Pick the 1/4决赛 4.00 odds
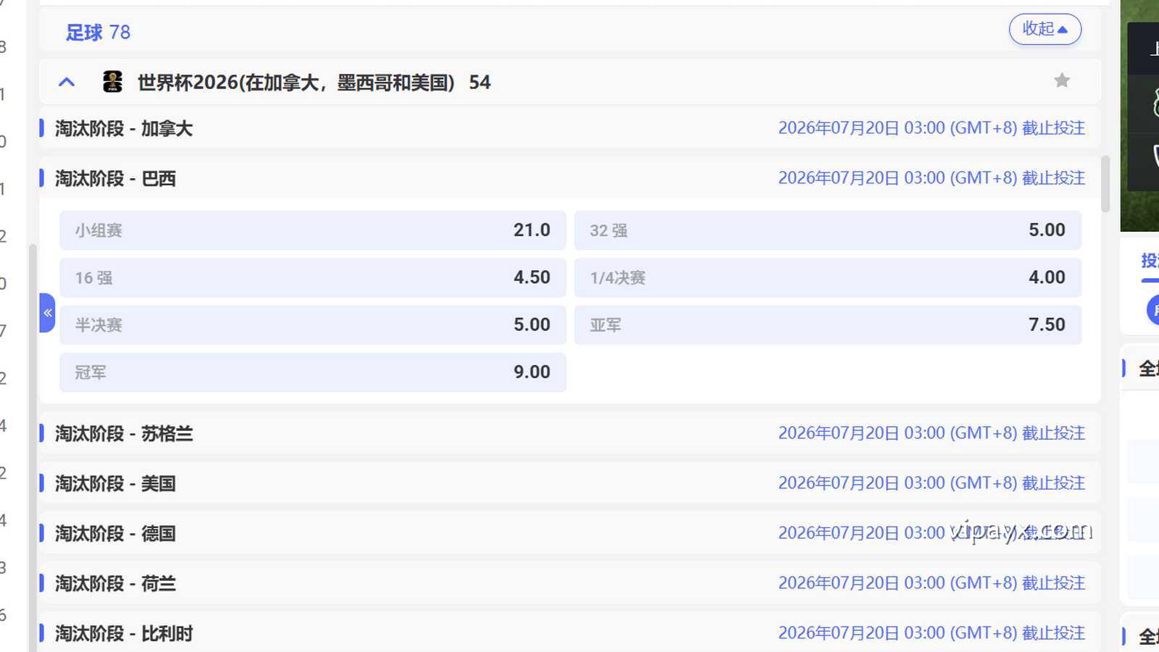The height and width of the screenshot is (652, 1159). click(x=827, y=277)
